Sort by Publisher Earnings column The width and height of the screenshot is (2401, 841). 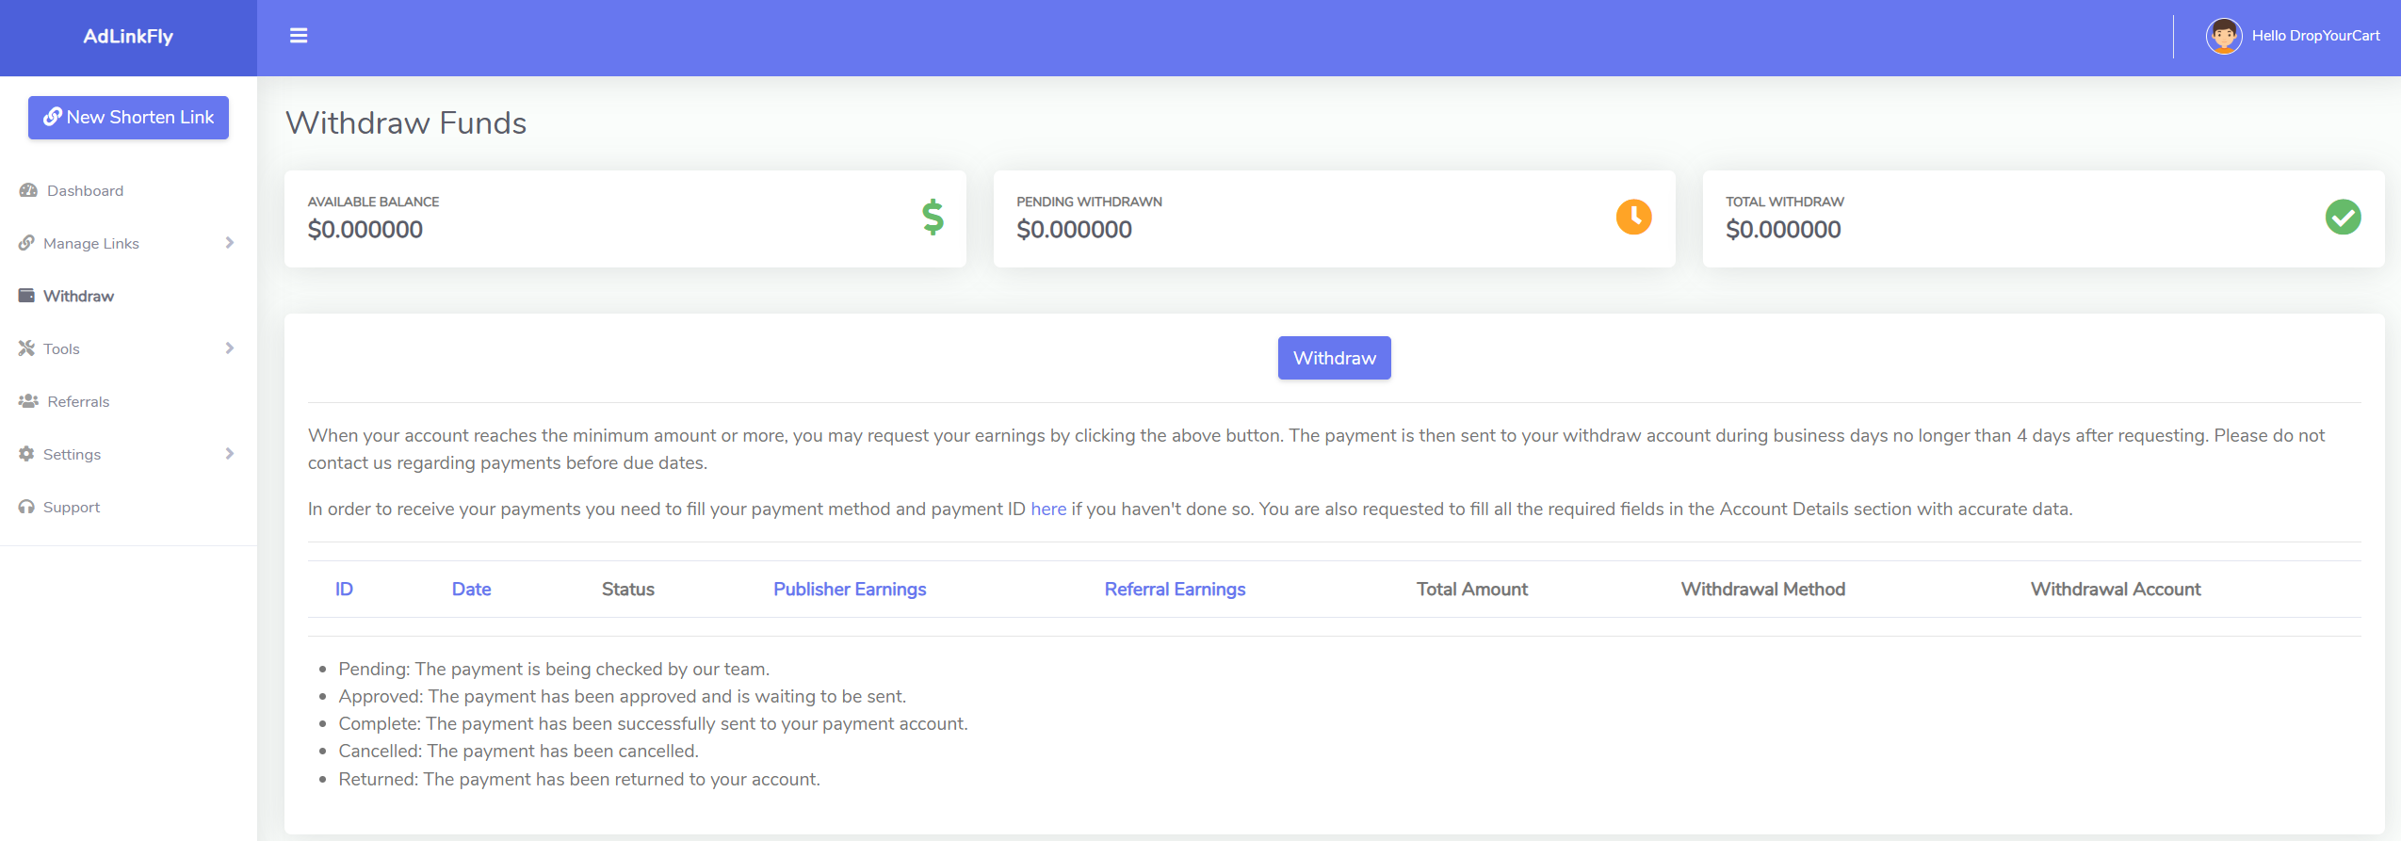tap(850, 589)
